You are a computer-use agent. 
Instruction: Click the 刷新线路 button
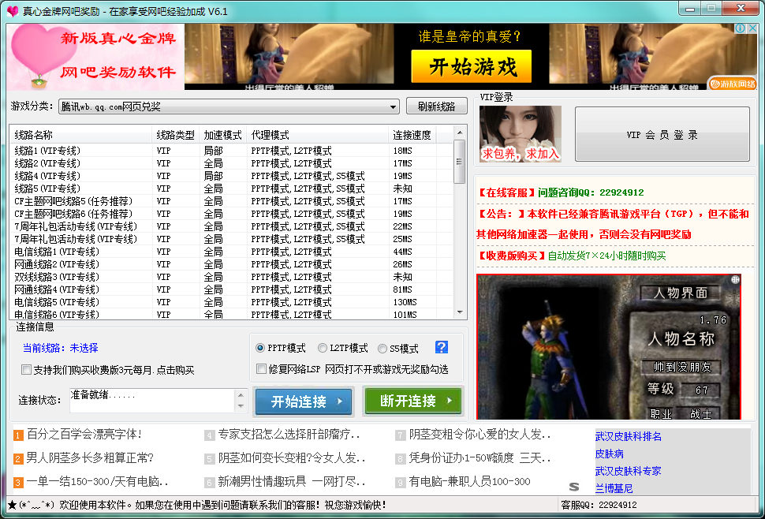pyautogui.click(x=437, y=106)
